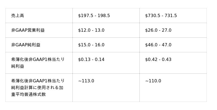The height and width of the screenshot is (110, 217).
Task: Select the $15.0 - 16.0 net income cell
Action: coord(91,45)
